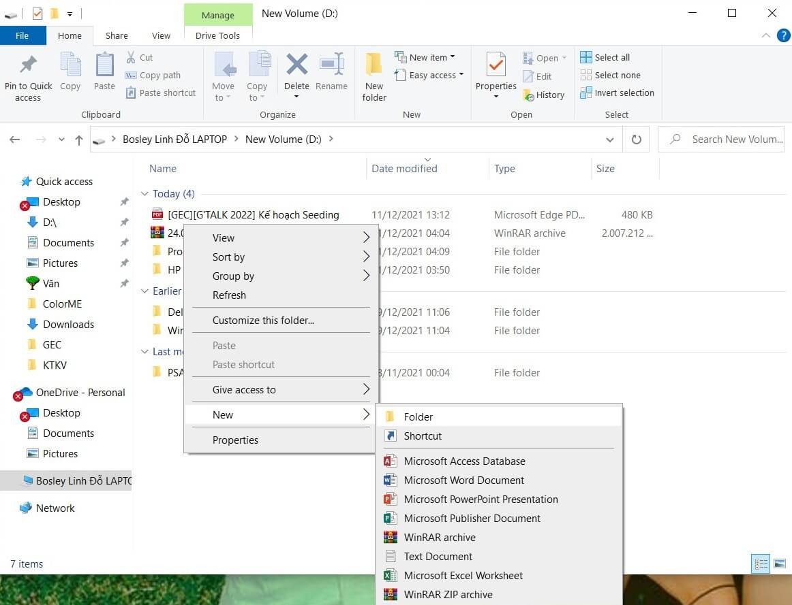Switch to large icons view in status bar
Image resolution: width=792 pixels, height=605 pixels.
tap(780, 563)
